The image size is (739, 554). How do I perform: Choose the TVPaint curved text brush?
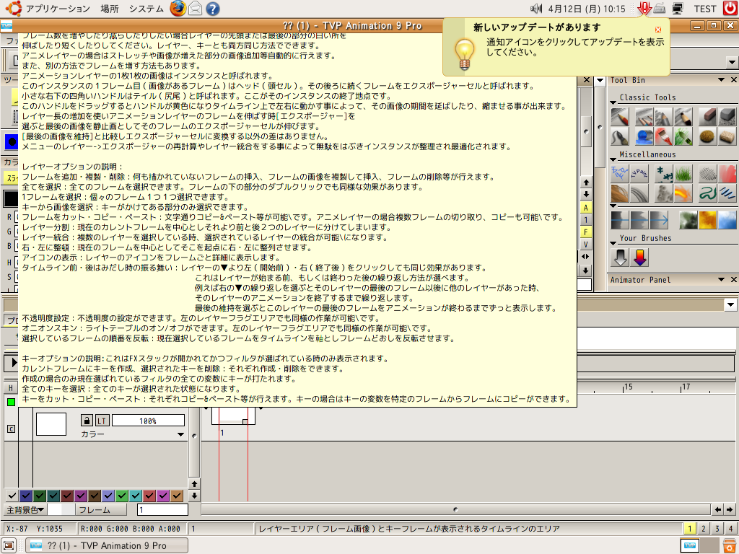click(639, 173)
